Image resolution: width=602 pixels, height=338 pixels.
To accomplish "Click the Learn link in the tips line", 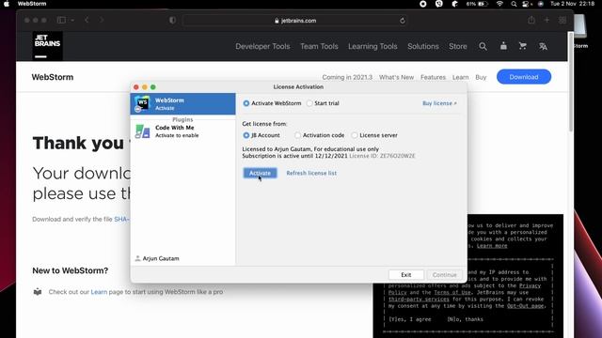I will pyautogui.click(x=99, y=292).
